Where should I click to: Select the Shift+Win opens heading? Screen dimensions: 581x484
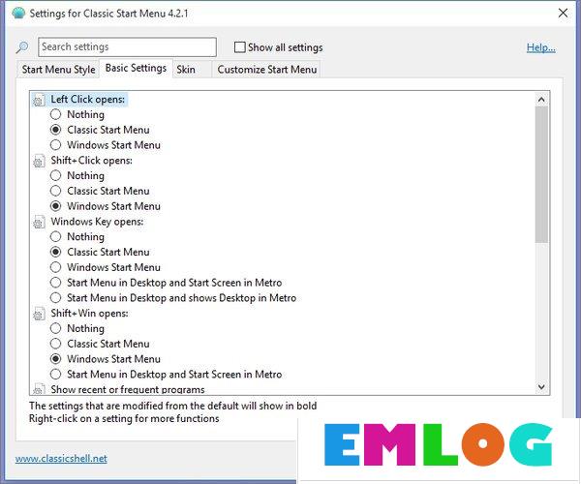point(90,314)
